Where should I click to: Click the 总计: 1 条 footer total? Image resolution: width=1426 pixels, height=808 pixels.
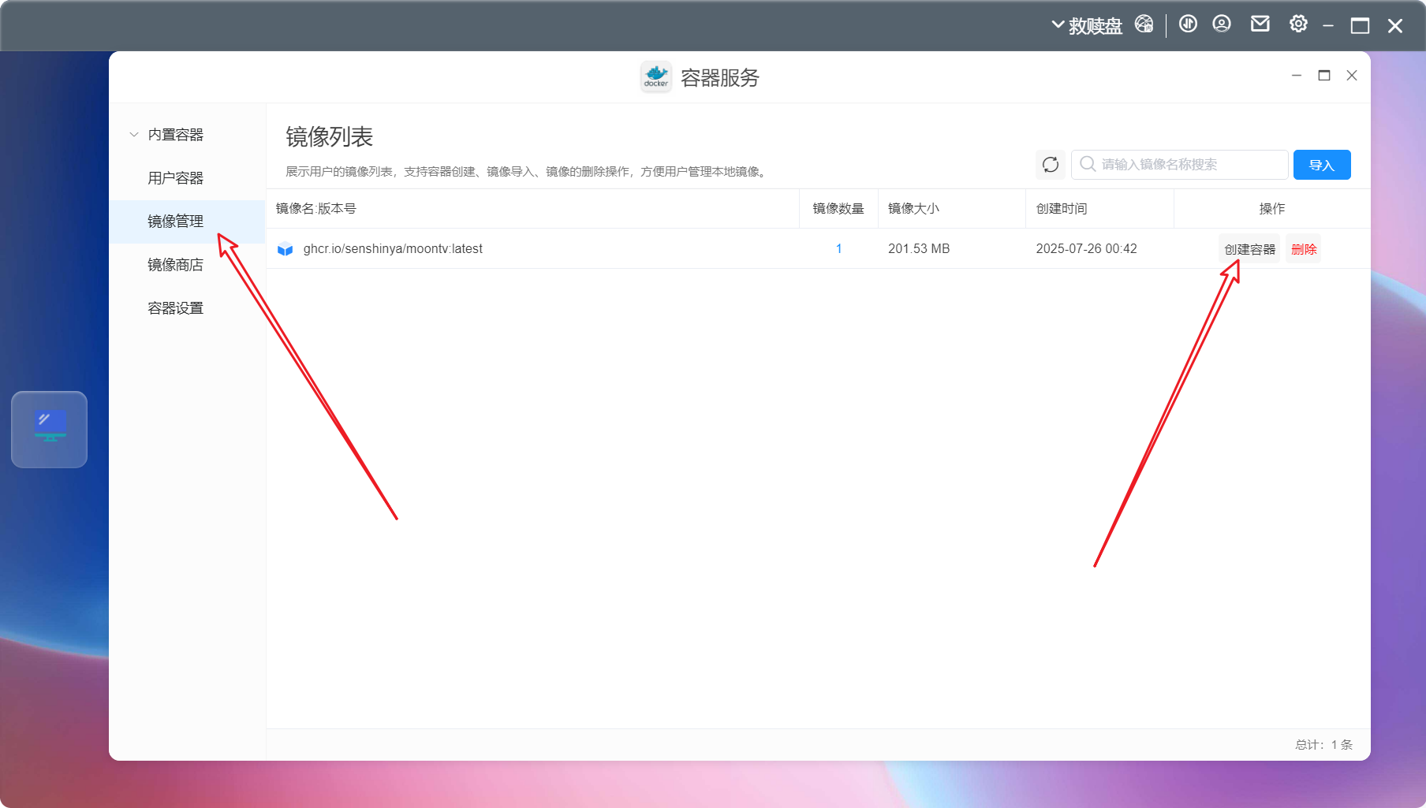coord(1323,745)
